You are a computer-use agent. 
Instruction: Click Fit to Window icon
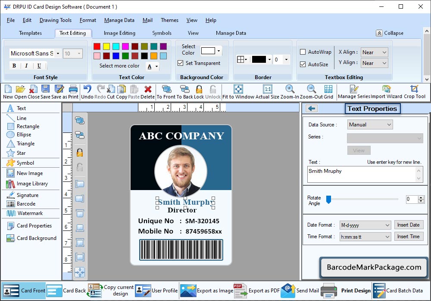238,92
